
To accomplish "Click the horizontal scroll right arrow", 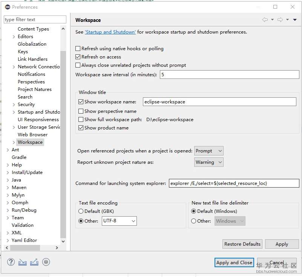I will click(57, 248).
